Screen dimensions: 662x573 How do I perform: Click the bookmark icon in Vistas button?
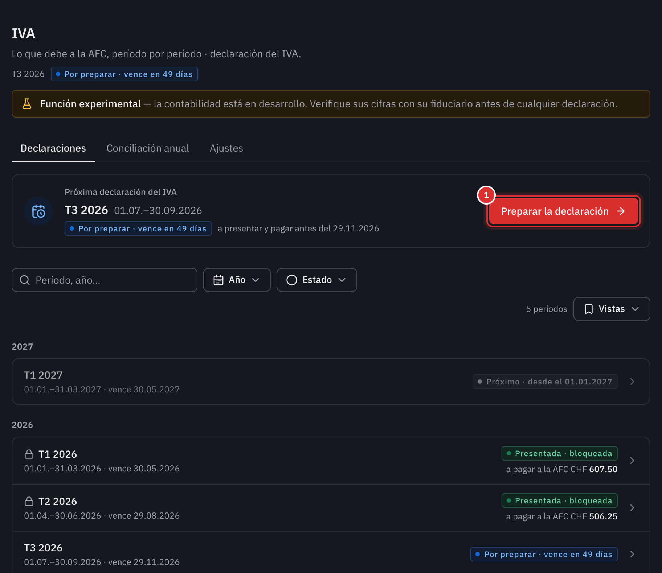tap(589, 309)
